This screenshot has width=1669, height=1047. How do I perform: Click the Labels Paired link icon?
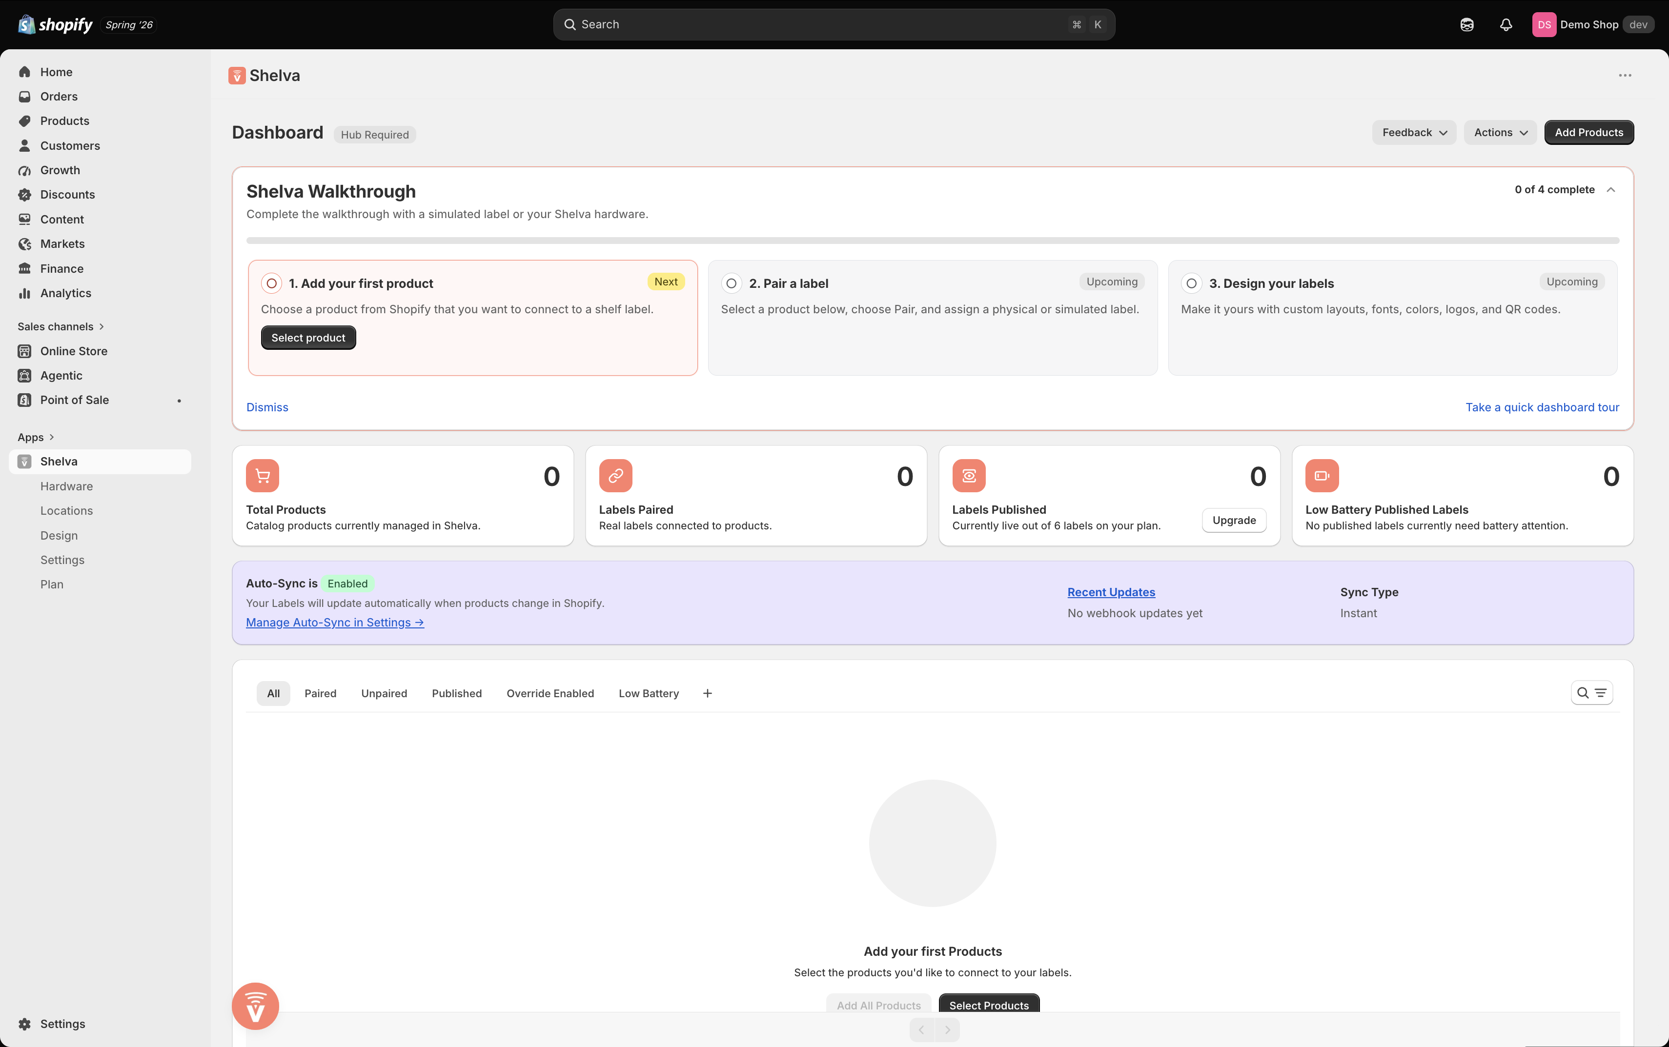616,476
